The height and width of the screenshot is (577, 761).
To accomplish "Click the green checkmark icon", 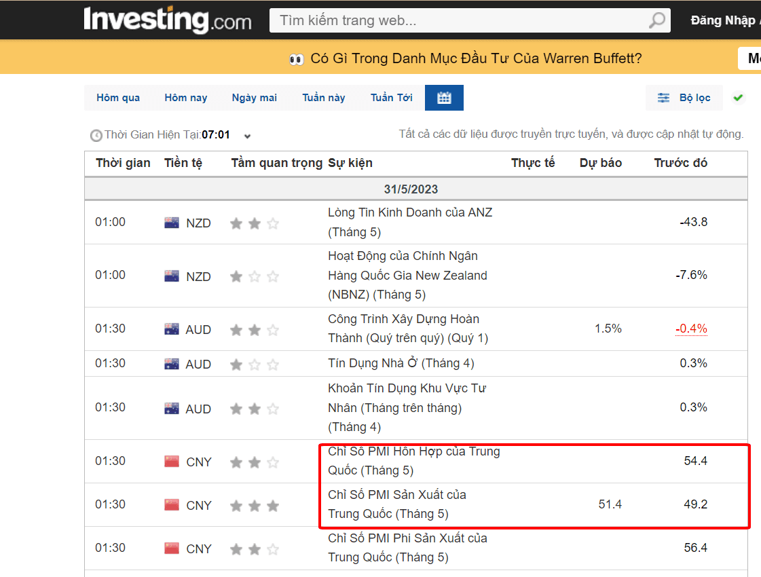I will click(738, 98).
